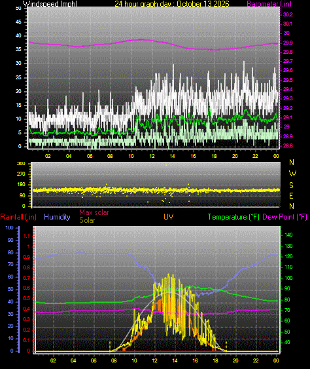Select 50 on the blue humidity axis
The image size is (310, 369).
10,289
